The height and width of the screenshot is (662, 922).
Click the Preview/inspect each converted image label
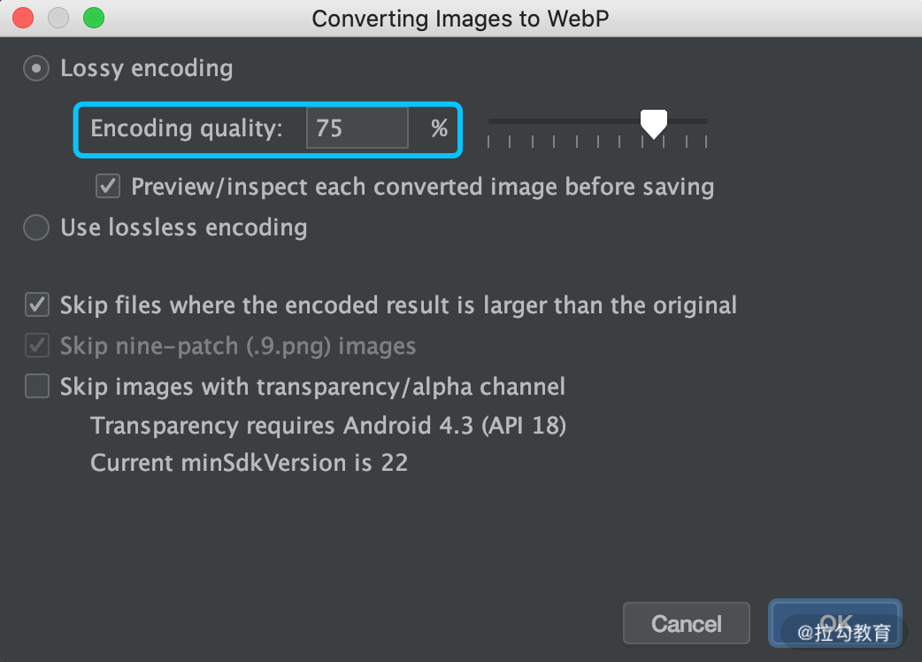click(423, 187)
